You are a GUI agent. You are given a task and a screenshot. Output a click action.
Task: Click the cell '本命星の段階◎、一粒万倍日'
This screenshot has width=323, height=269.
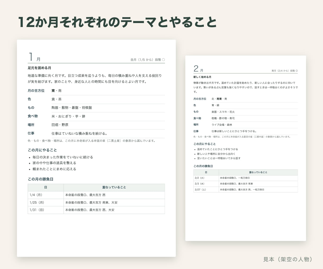pyautogui.click(x=258, y=178)
